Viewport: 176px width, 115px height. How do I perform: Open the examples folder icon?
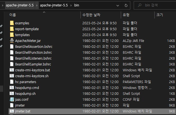click(x=12, y=23)
